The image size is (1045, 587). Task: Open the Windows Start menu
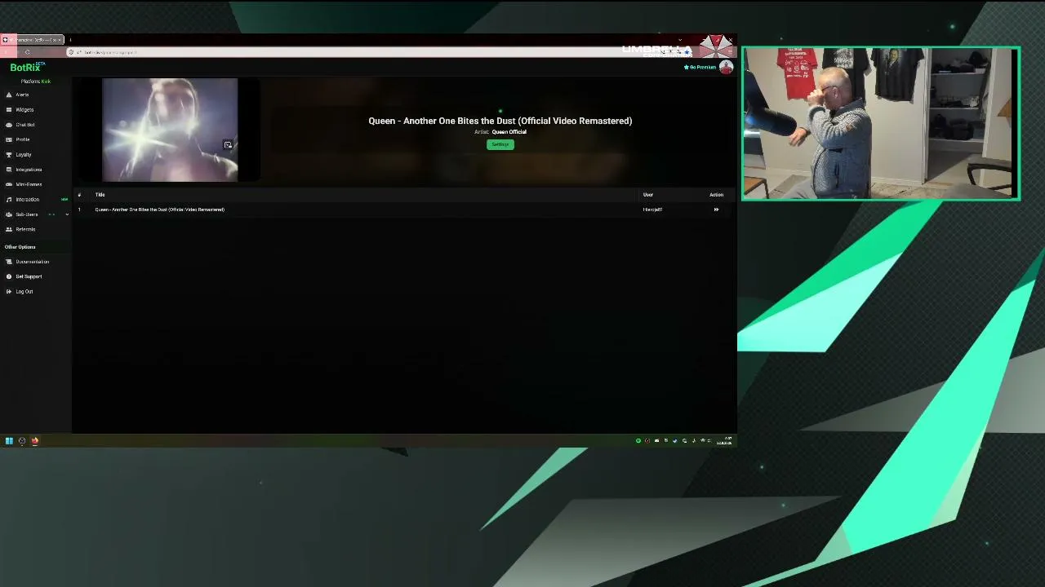coord(9,441)
